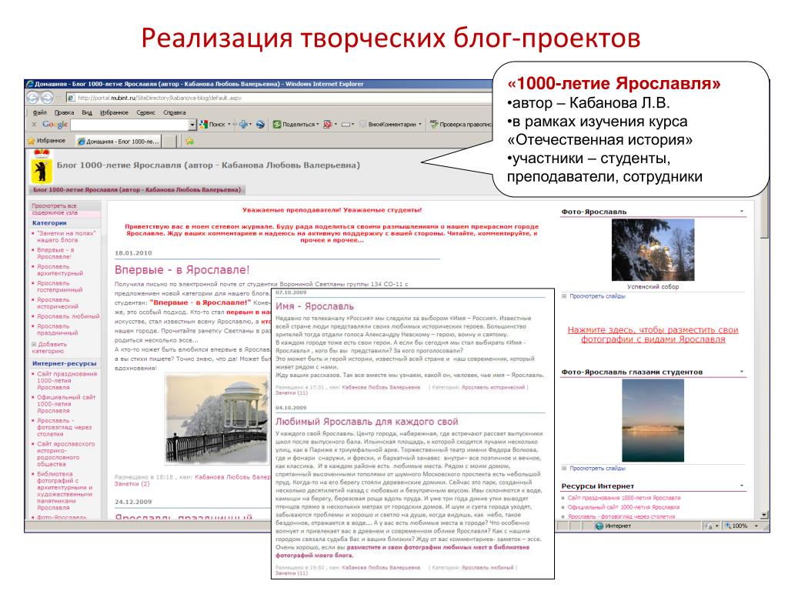
Task: Open the Файл menu
Action: [x=39, y=112]
